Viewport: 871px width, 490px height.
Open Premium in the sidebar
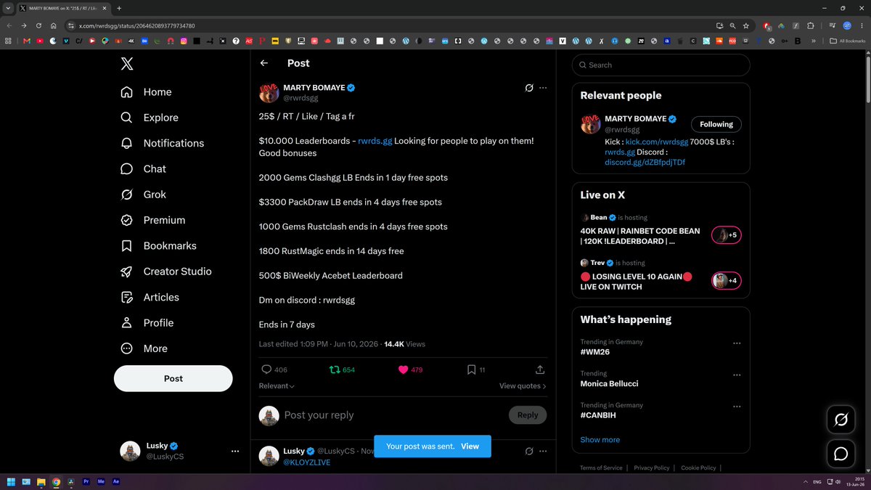click(152, 220)
